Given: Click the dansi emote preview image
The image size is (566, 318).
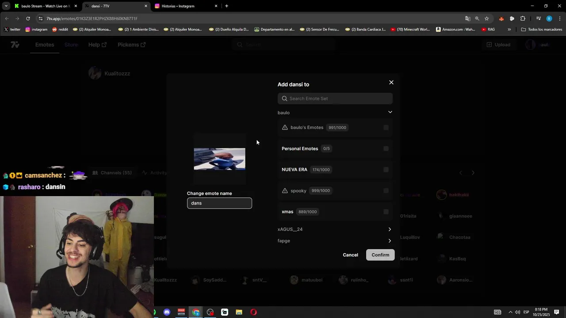Looking at the screenshot, I should coord(219,159).
